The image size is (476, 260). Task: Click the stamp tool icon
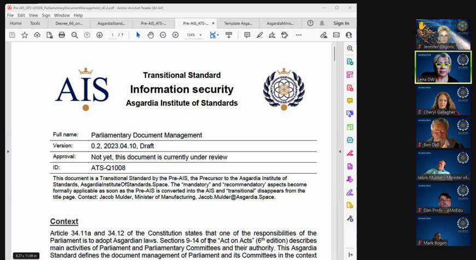pyautogui.click(x=285, y=35)
